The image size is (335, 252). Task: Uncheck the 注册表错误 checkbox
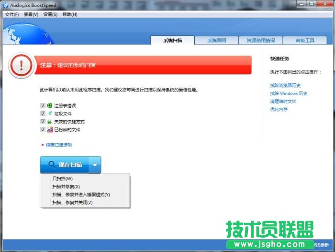(43, 105)
